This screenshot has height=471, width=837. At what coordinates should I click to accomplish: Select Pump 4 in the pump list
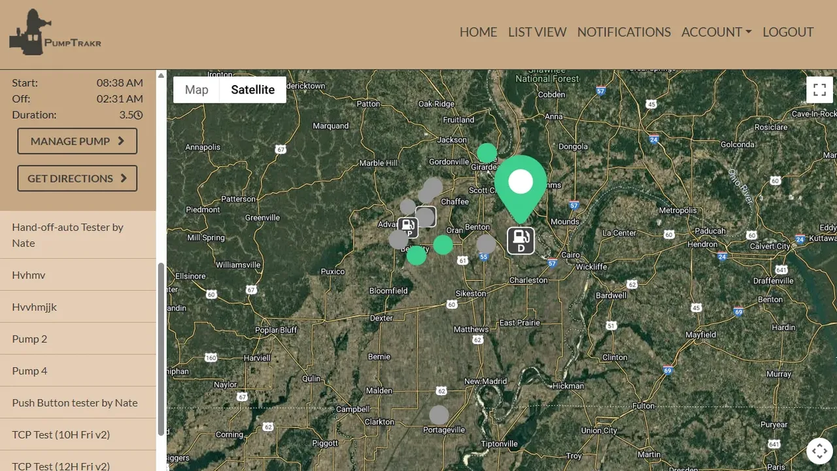coord(29,371)
